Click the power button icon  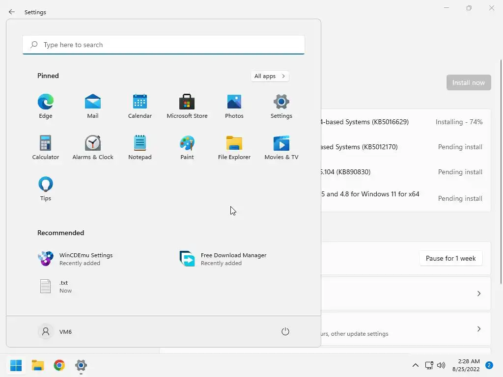285,331
